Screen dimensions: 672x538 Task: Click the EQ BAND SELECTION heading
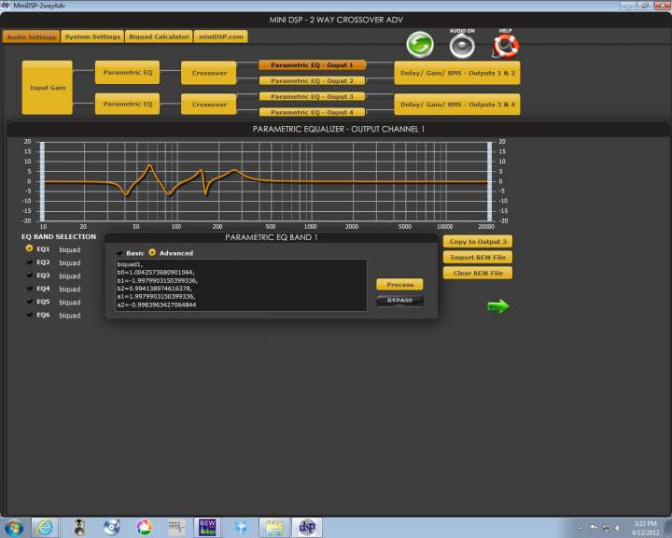click(x=59, y=237)
